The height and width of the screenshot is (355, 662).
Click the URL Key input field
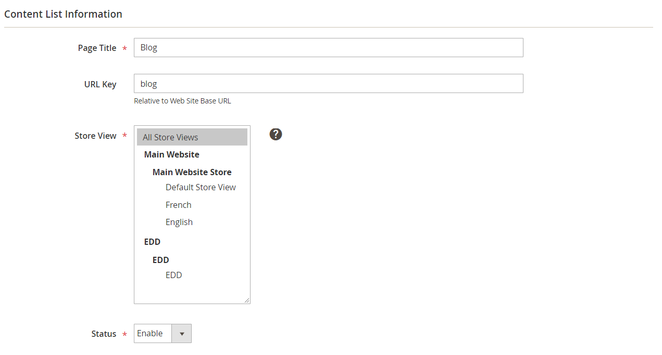(x=328, y=83)
